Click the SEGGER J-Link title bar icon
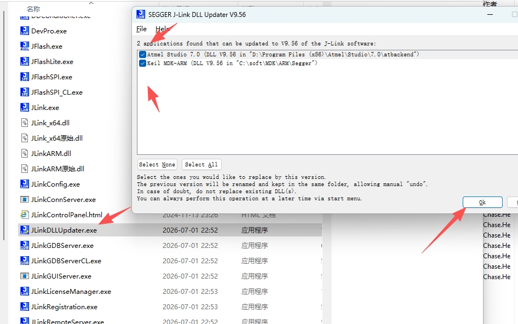518x324 pixels. point(141,14)
